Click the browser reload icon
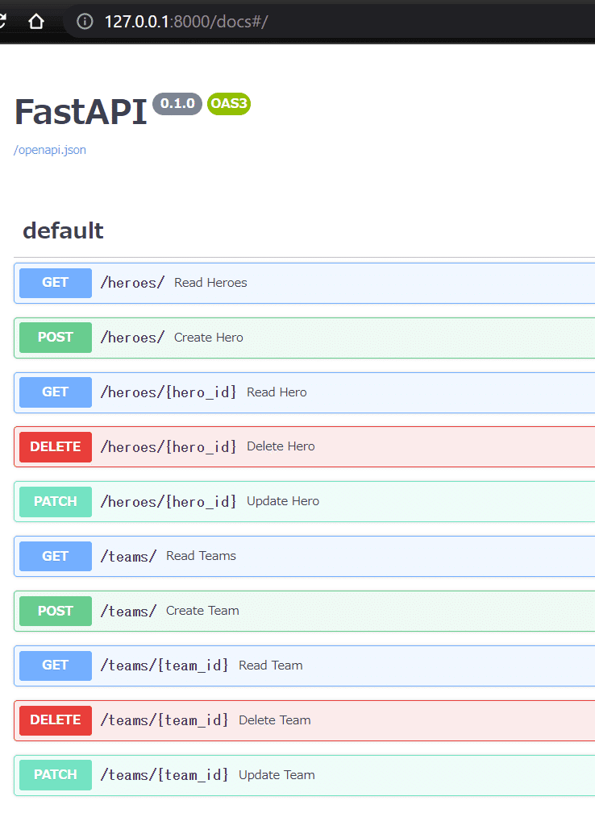The width and height of the screenshot is (595, 817). pos(2,22)
